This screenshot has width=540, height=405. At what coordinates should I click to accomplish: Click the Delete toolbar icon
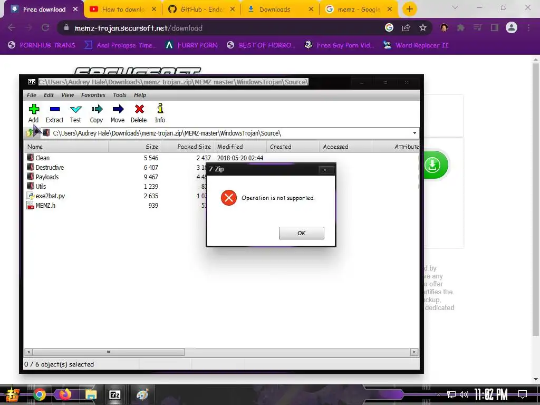139,113
